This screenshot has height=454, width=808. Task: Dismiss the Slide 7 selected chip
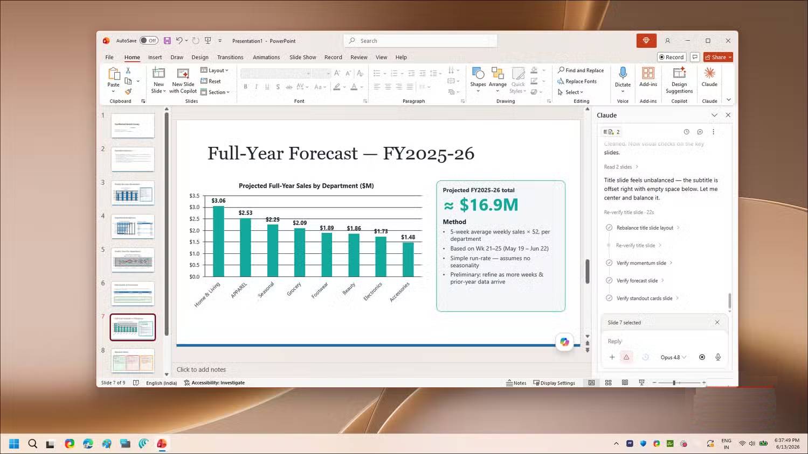coord(717,322)
